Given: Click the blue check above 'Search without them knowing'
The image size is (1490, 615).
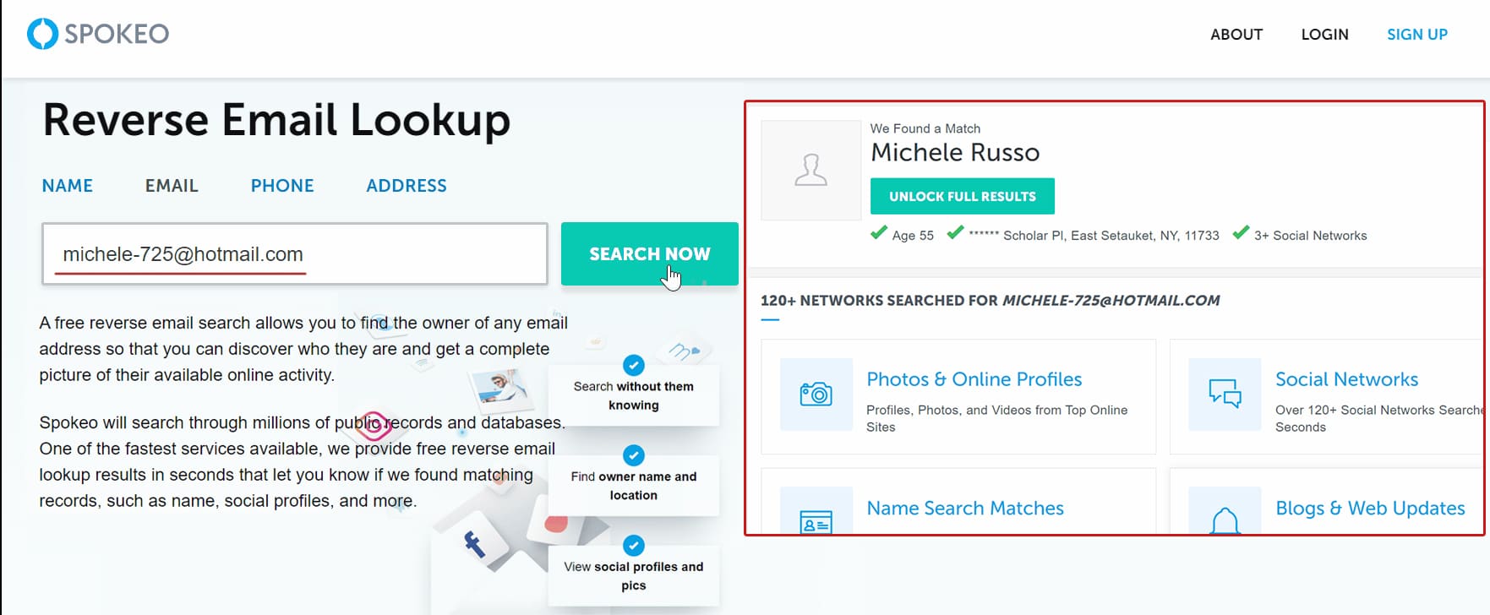Looking at the screenshot, I should coord(634,365).
